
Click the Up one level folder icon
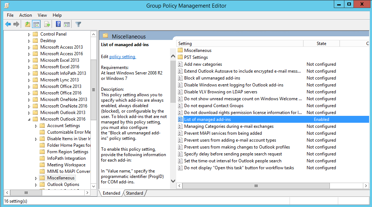click(28, 24)
